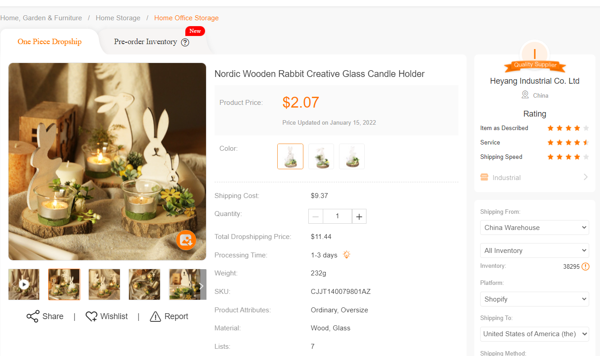Viewport: 600px width, 356px height.
Task: Expand United States of America destination dropdown
Action: pos(535,334)
